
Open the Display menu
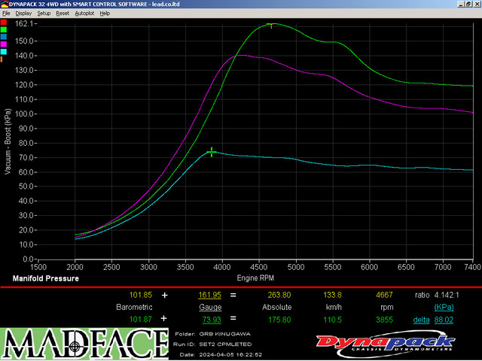tap(23, 14)
